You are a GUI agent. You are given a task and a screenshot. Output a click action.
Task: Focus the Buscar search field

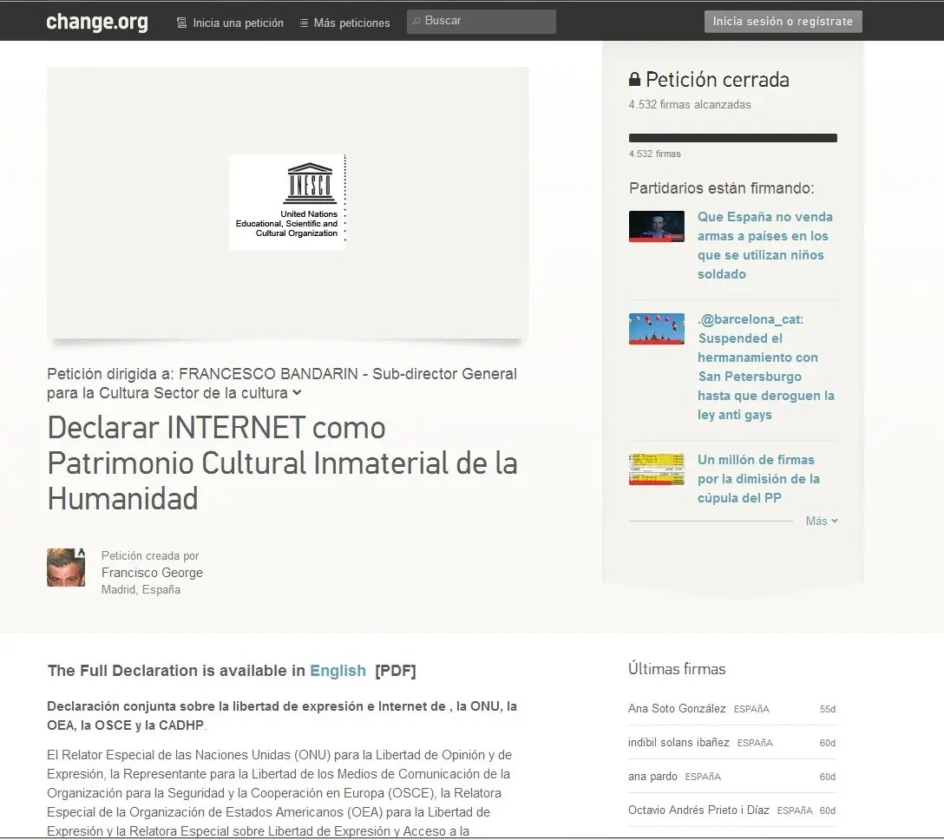tap(481, 21)
